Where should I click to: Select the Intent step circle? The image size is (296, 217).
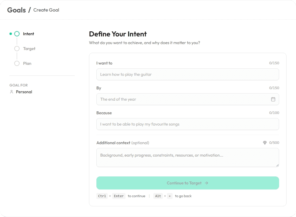pyautogui.click(x=17, y=34)
